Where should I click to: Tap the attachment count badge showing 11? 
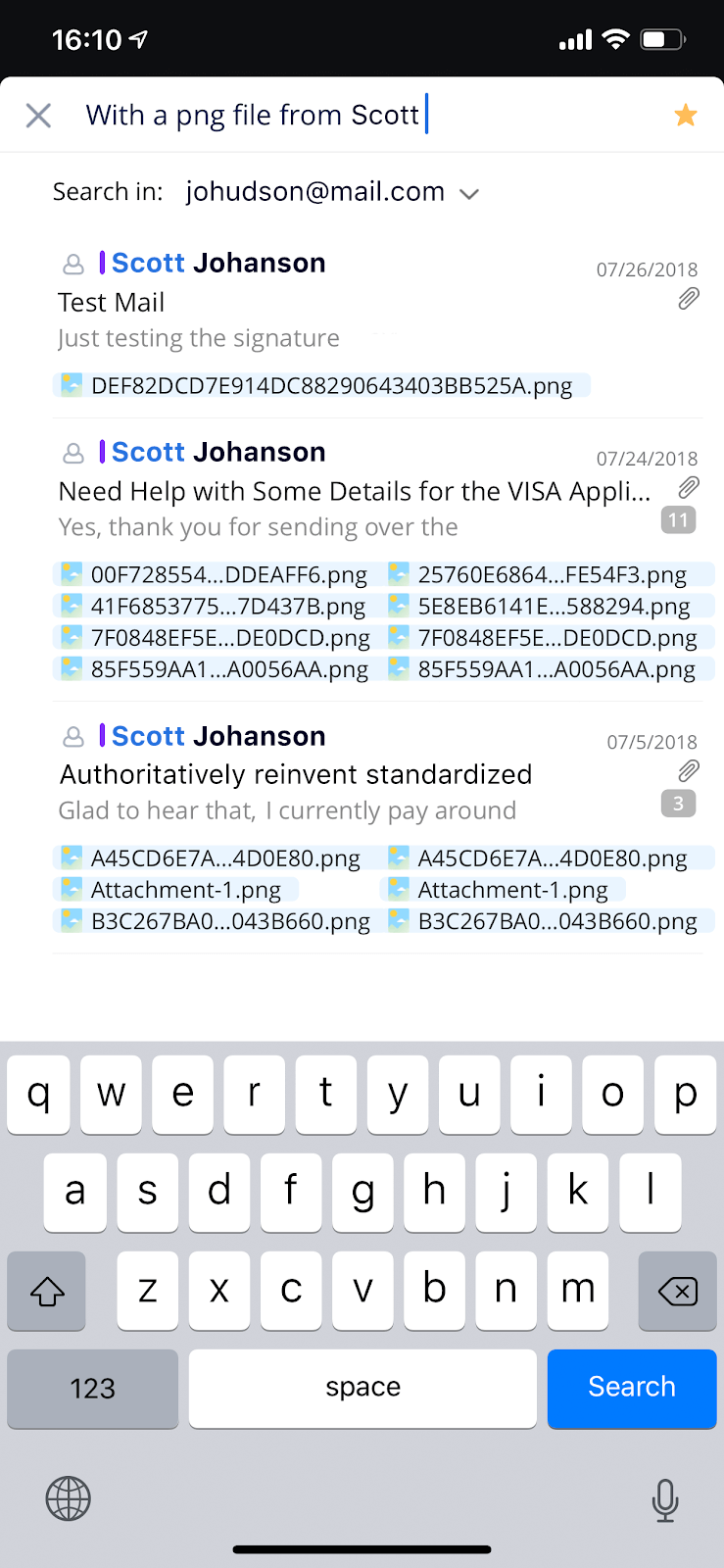point(678,519)
